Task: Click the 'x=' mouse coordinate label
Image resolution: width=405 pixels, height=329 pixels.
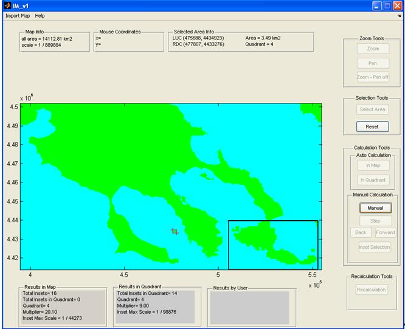Action: pyautogui.click(x=98, y=38)
